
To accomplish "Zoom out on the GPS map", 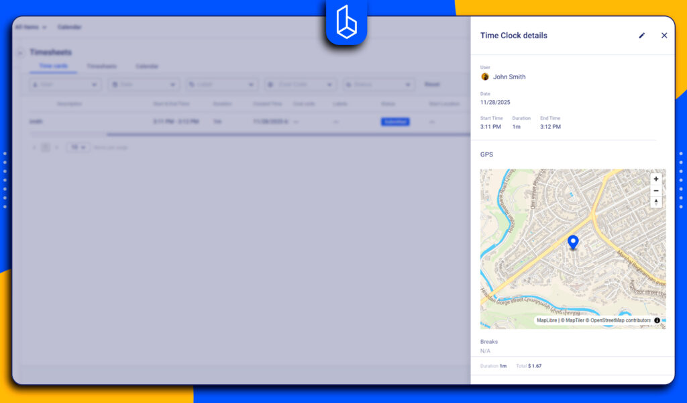I will pyautogui.click(x=656, y=191).
